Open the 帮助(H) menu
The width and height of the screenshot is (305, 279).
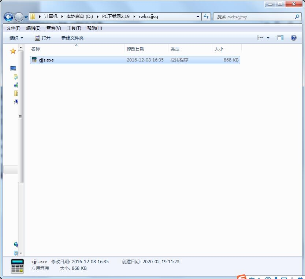click(94, 28)
